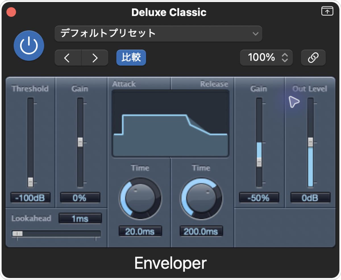Click the Attack label
The image size is (341, 280).
click(124, 84)
